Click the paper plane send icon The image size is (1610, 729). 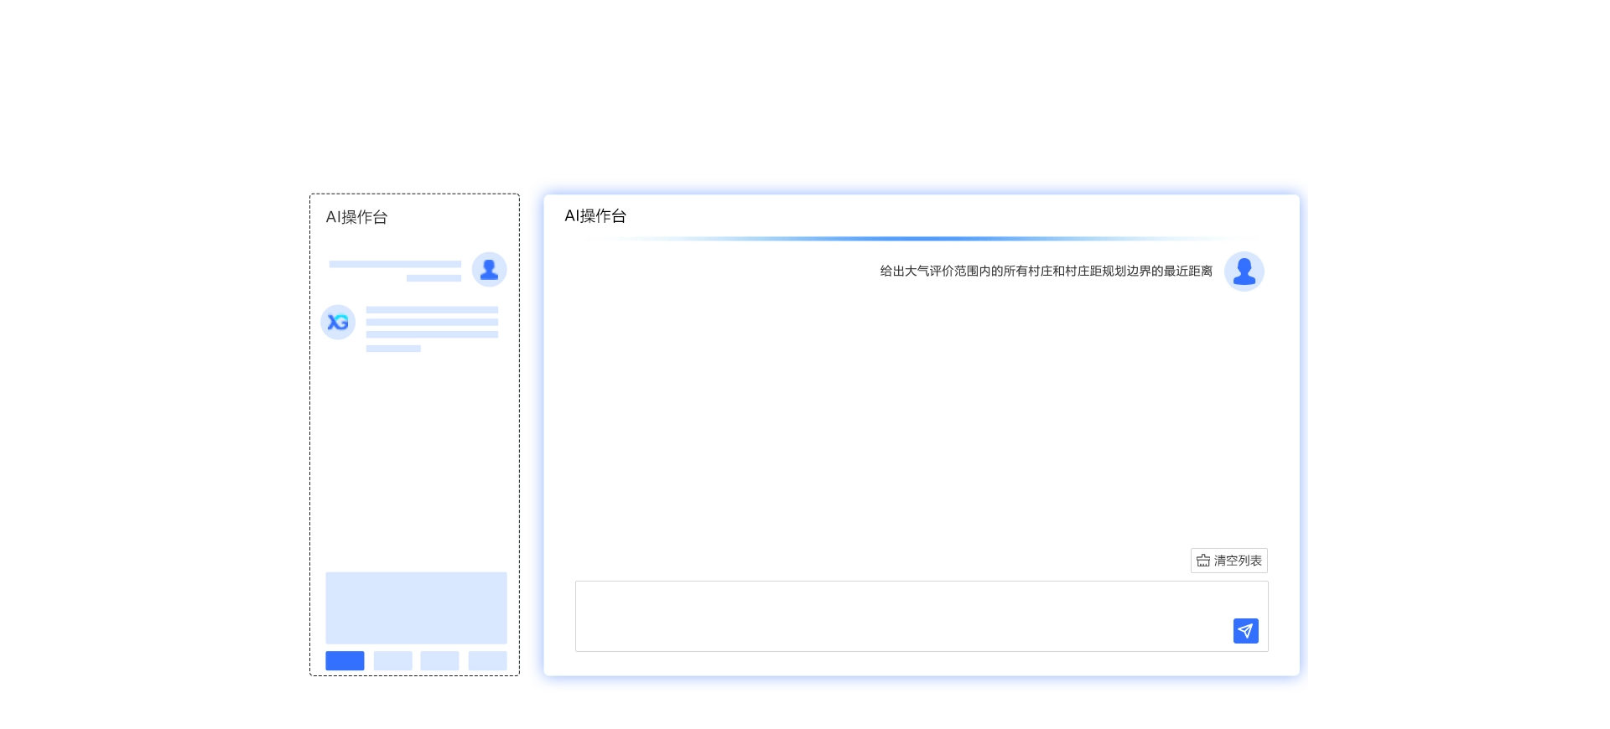click(x=1245, y=631)
